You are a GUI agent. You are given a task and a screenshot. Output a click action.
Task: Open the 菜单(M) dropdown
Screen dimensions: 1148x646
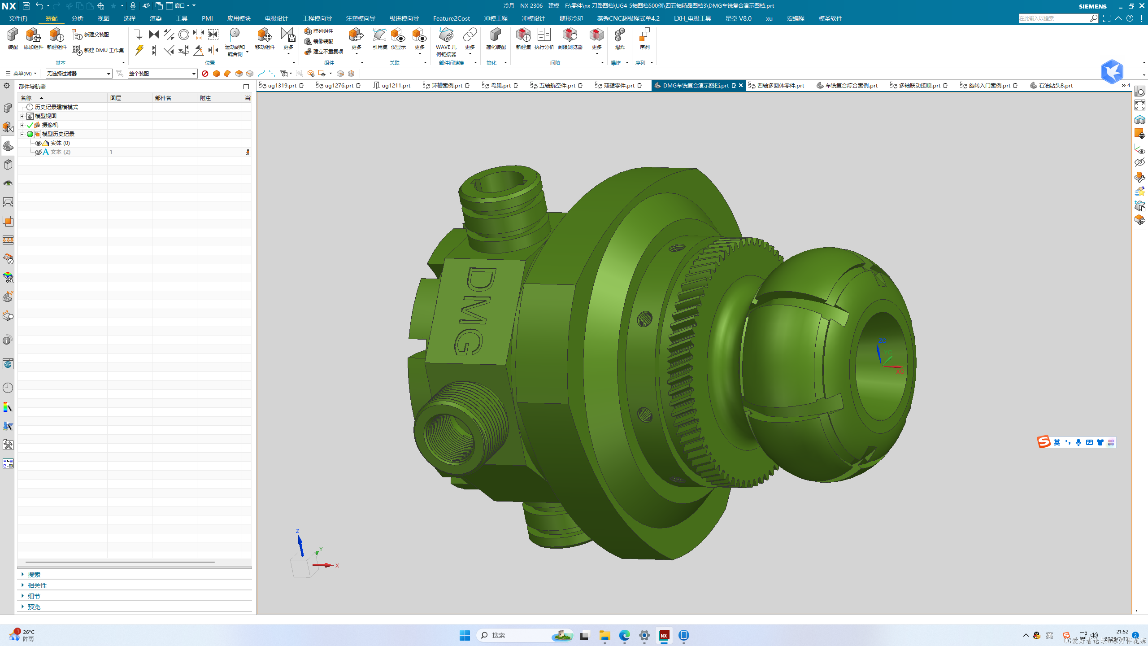point(21,74)
